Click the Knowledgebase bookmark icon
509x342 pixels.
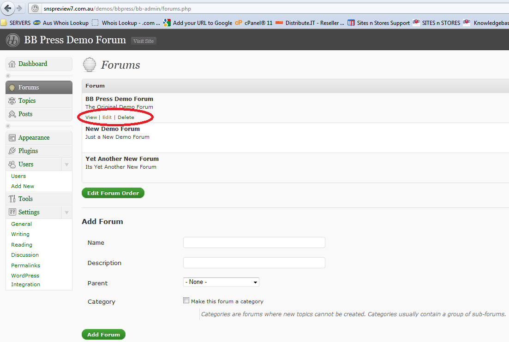click(467, 23)
